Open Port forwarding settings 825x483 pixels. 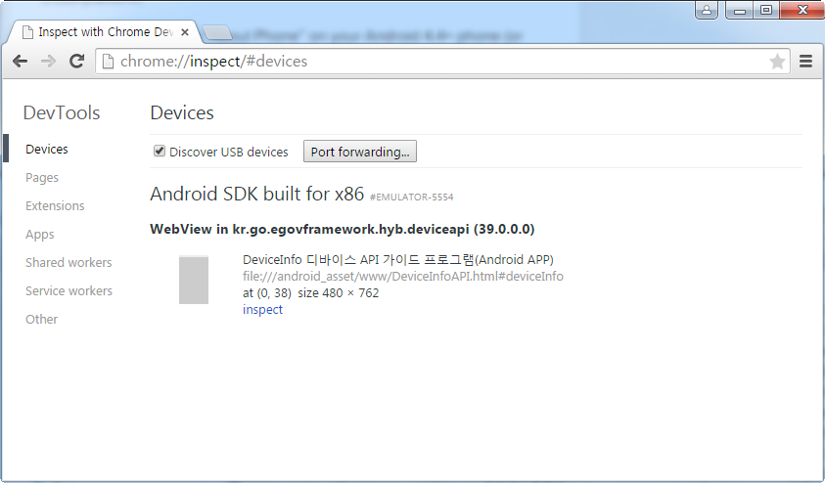361,152
